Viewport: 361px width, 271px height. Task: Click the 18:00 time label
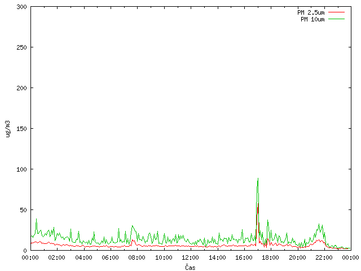[x=271, y=257]
